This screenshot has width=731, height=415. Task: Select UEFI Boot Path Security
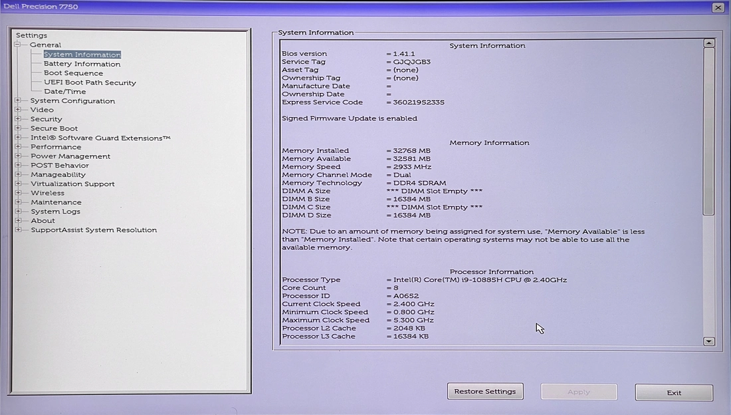tap(90, 83)
